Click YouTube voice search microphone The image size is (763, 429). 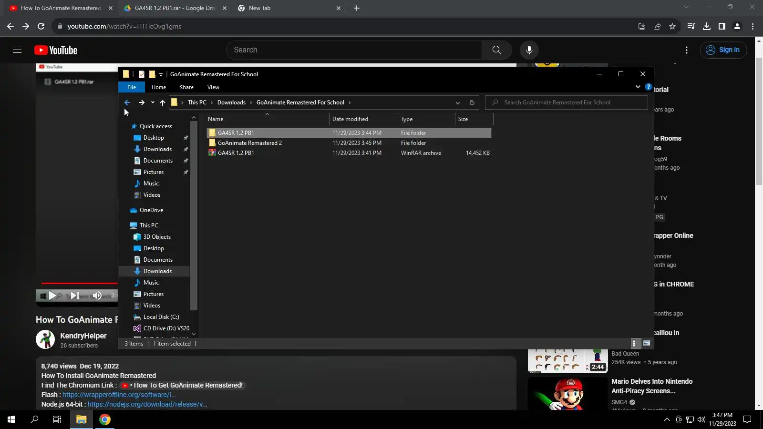point(529,50)
